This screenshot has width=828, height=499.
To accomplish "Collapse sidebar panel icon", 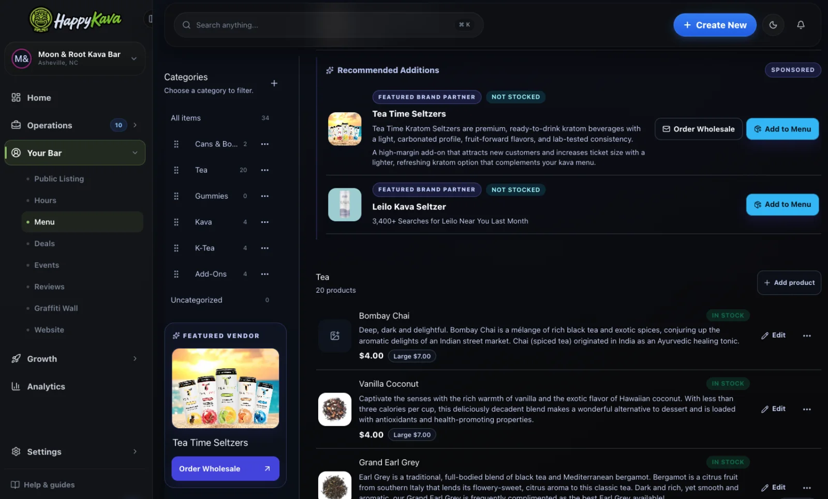I will pyautogui.click(x=150, y=19).
